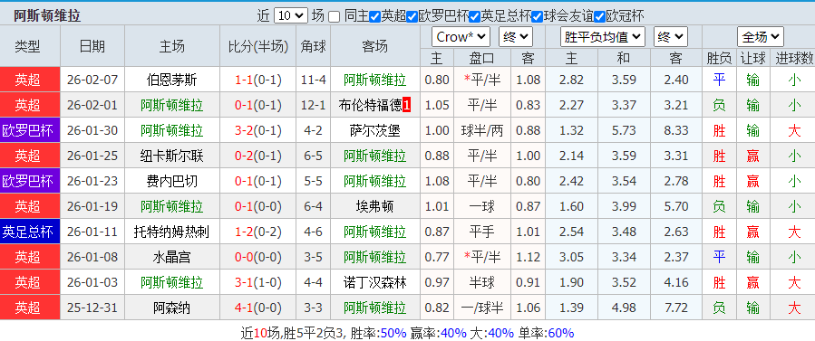815x341 pixels.
Task: Open 埃弗顿 team link
Action: (x=374, y=207)
